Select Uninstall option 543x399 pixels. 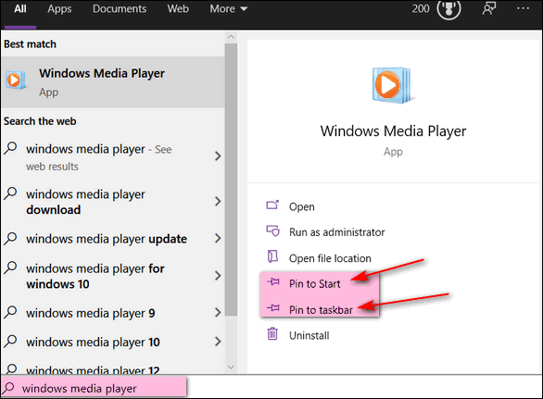coord(309,335)
